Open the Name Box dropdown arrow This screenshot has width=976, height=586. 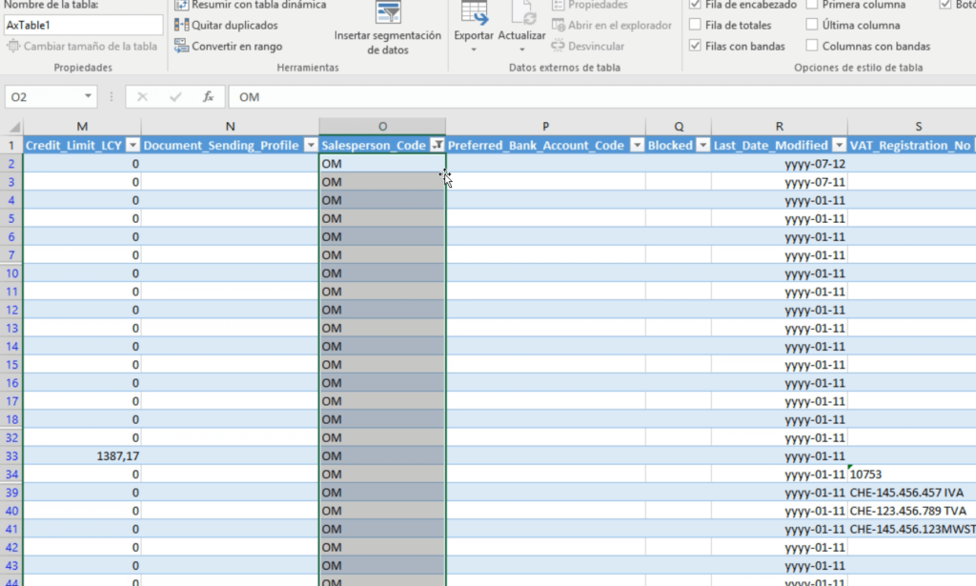pyautogui.click(x=89, y=97)
